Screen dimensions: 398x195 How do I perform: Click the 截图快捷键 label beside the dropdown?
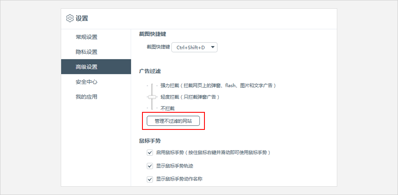pos(158,47)
